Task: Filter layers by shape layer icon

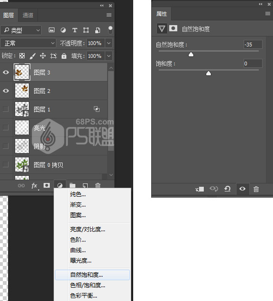Action: click(x=86, y=30)
